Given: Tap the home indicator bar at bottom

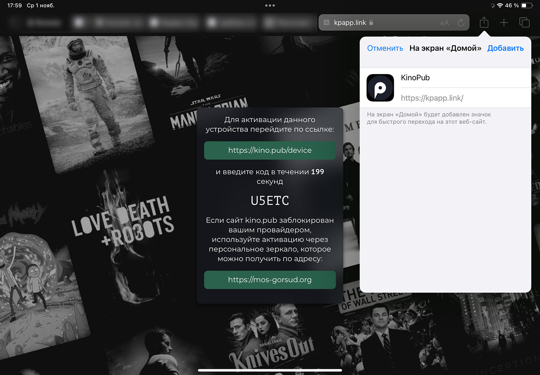Looking at the screenshot, I should (x=270, y=370).
